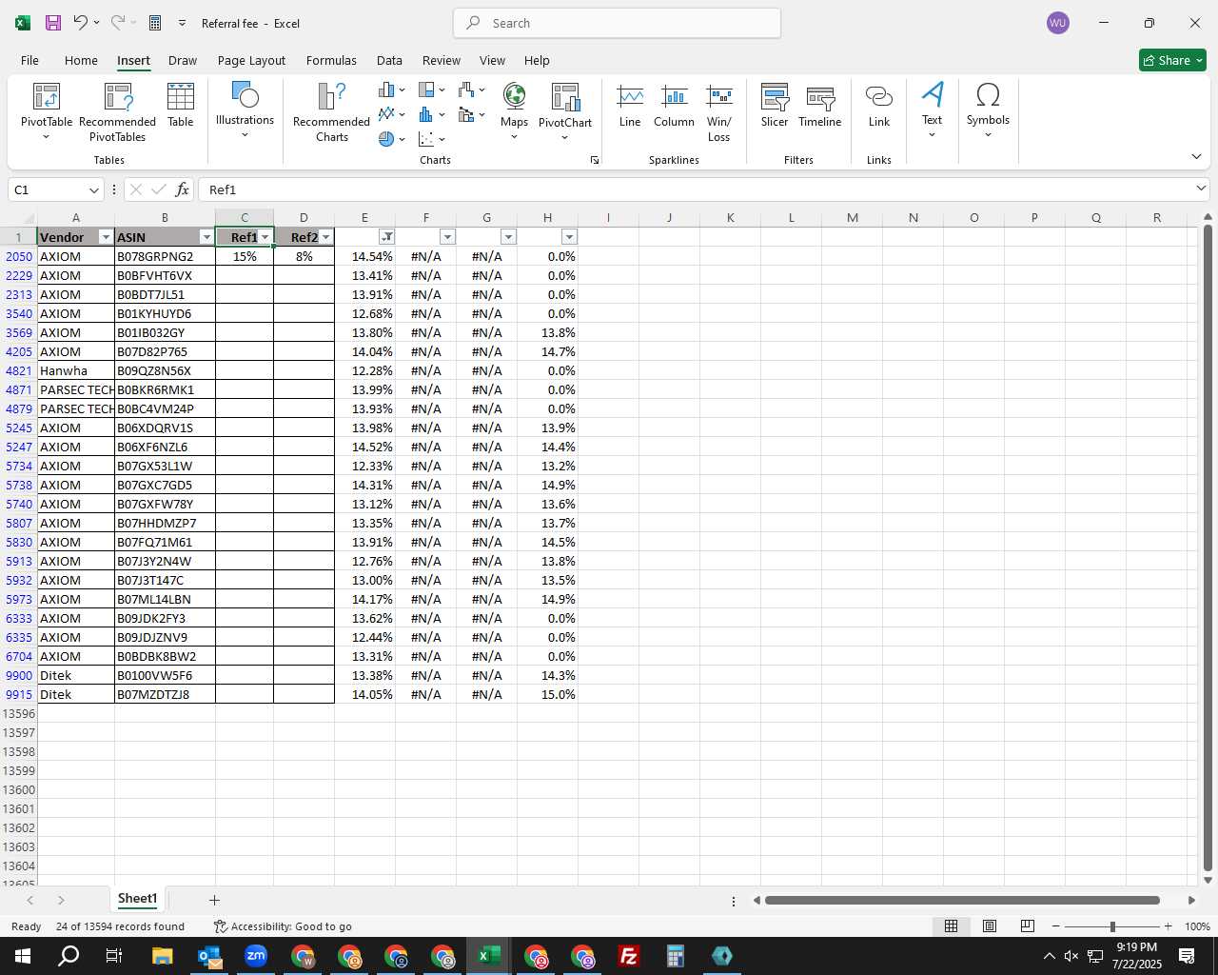Open Recommended PivotTables
Screen dimensions: 1218x975
(x=118, y=111)
